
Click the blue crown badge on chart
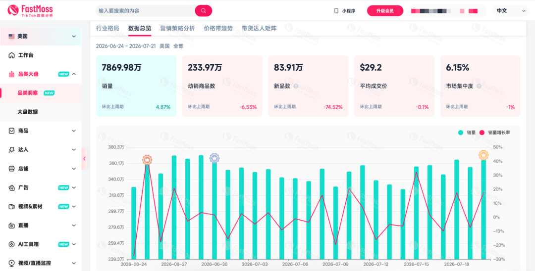(x=214, y=158)
